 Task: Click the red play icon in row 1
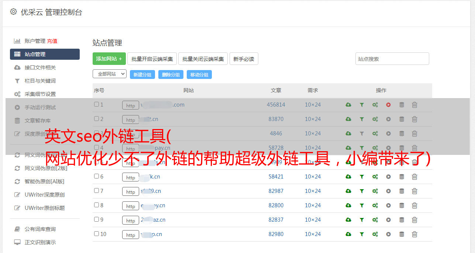(388, 105)
